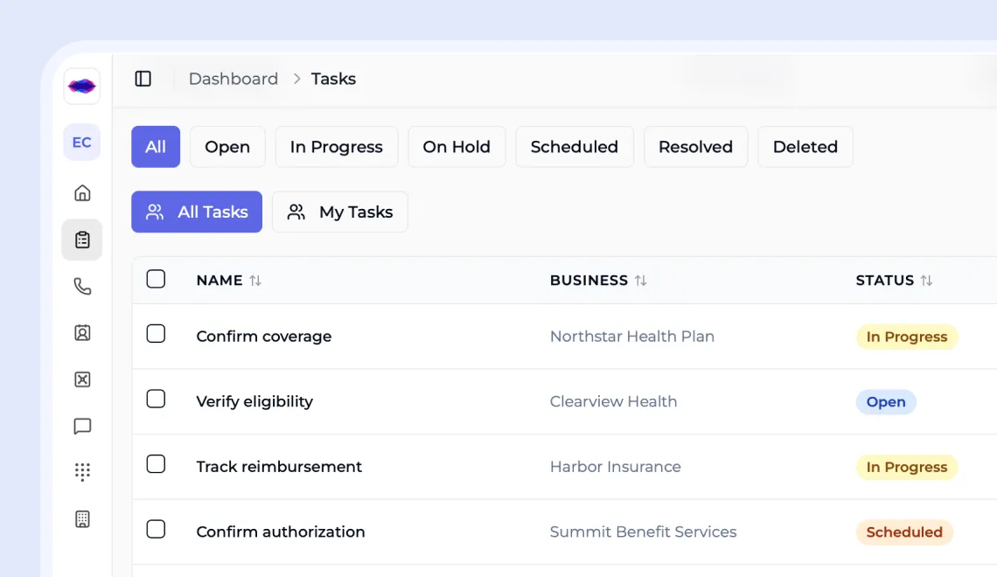The image size is (997, 577).
Task: Click the STATUS column header
Action: click(x=884, y=281)
